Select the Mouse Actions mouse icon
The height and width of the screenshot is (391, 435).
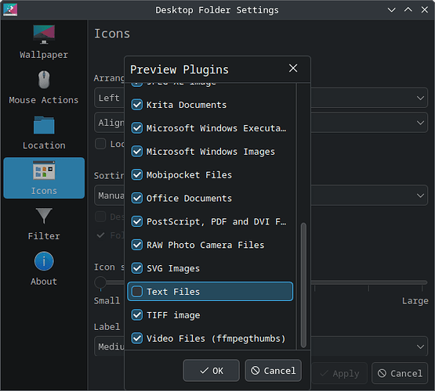pyautogui.click(x=44, y=80)
